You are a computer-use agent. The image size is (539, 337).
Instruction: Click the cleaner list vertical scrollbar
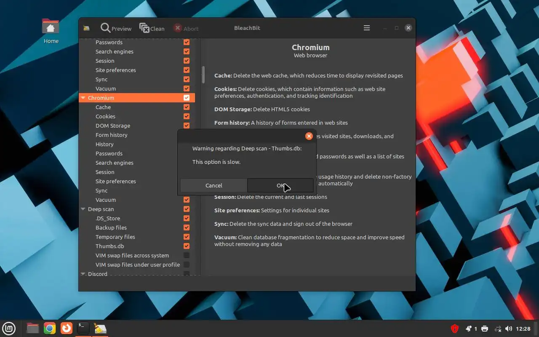tap(203, 75)
